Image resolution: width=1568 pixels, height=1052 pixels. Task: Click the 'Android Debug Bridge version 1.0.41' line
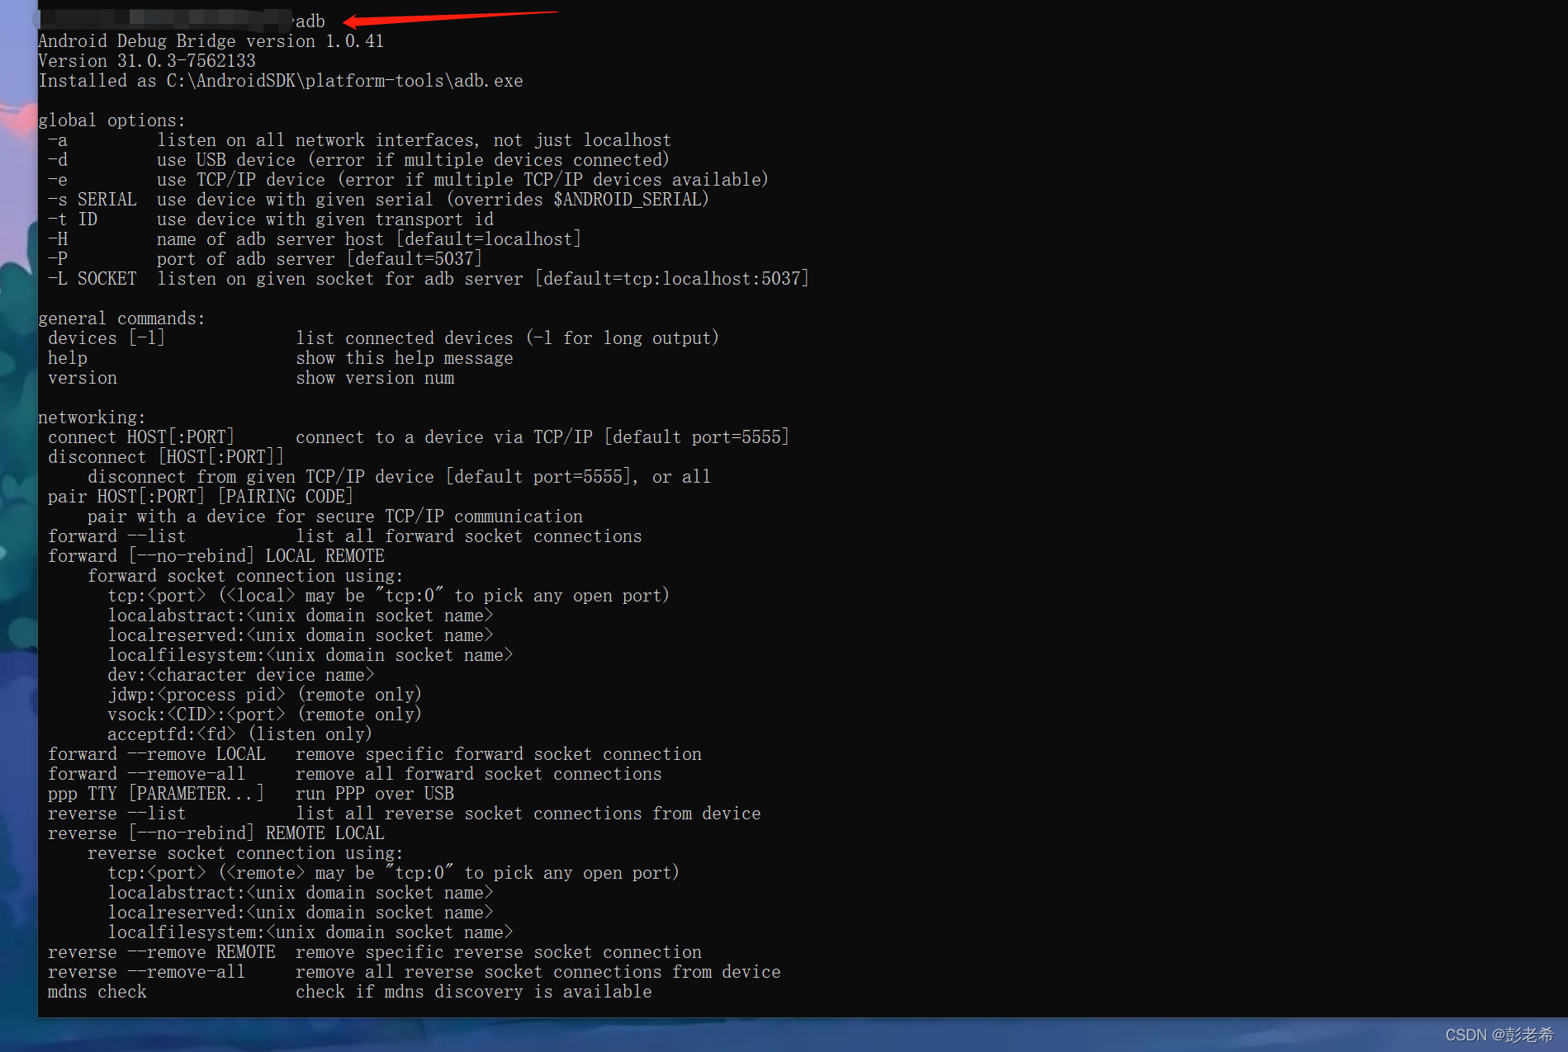pyautogui.click(x=211, y=41)
